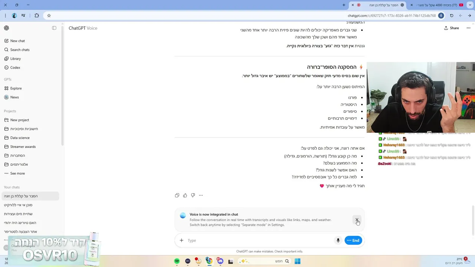Toggle the microphone mute in composer
The height and width of the screenshot is (267, 475).
(x=338, y=240)
